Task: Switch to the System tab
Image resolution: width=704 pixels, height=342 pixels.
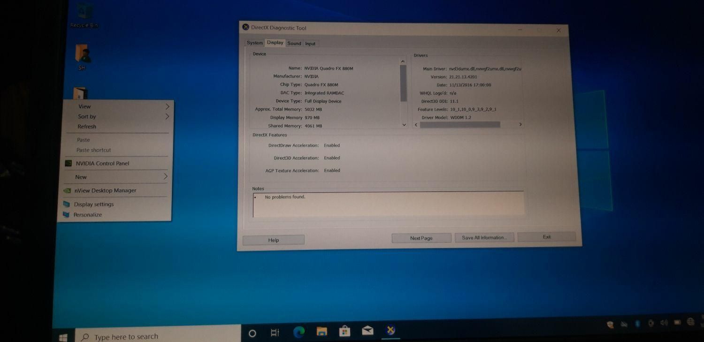Action: click(x=255, y=43)
